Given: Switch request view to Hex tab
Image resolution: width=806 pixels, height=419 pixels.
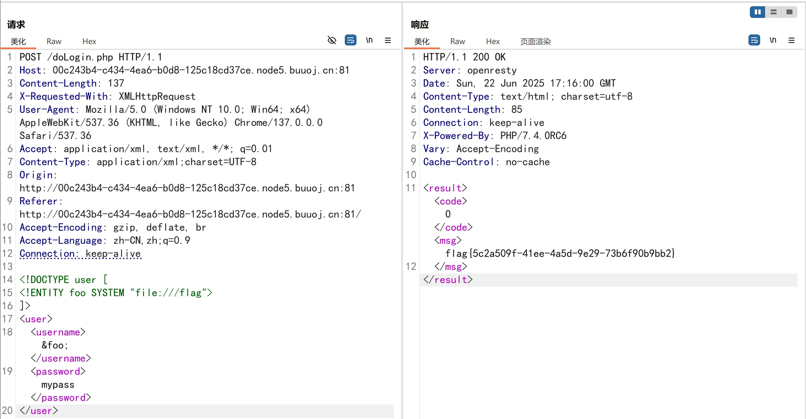Looking at the screenshot, I should coord(89,41).
